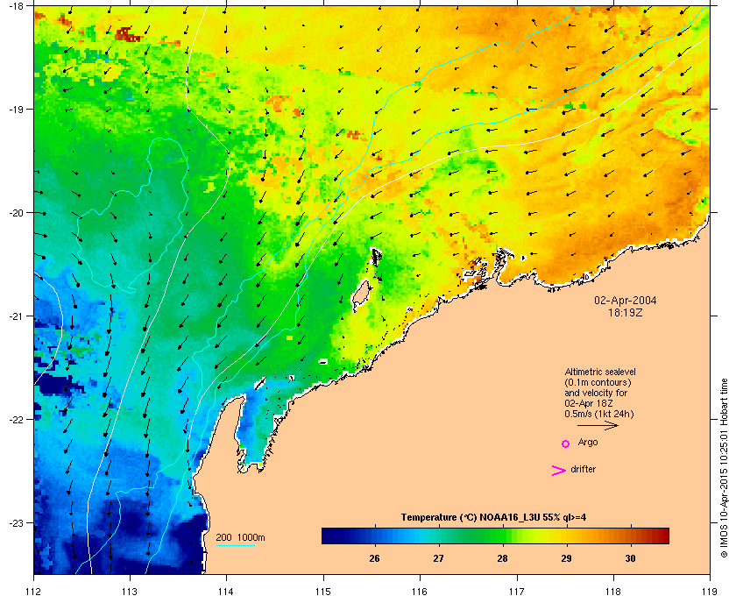Click the latitude axis label -20

click(16, 213)
